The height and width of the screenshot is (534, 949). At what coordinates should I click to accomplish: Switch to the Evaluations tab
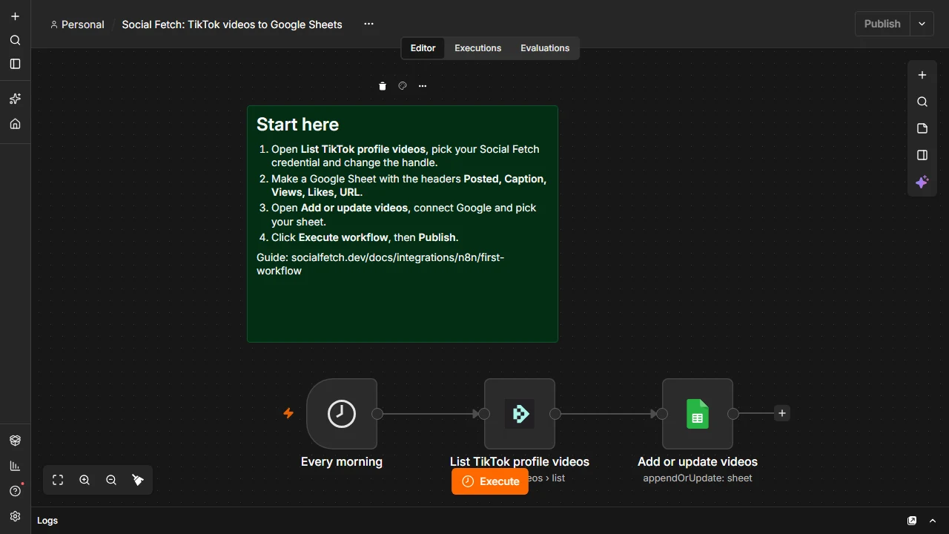(545, 48)
